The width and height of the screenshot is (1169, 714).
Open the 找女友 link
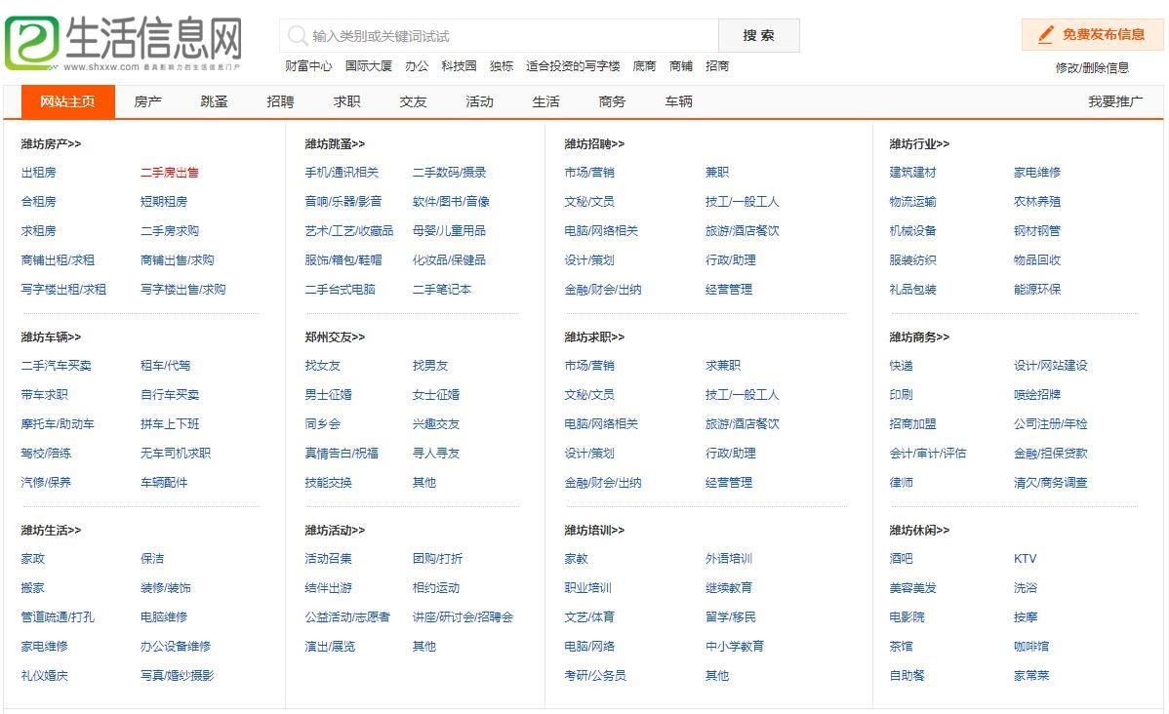pos(322,365)
